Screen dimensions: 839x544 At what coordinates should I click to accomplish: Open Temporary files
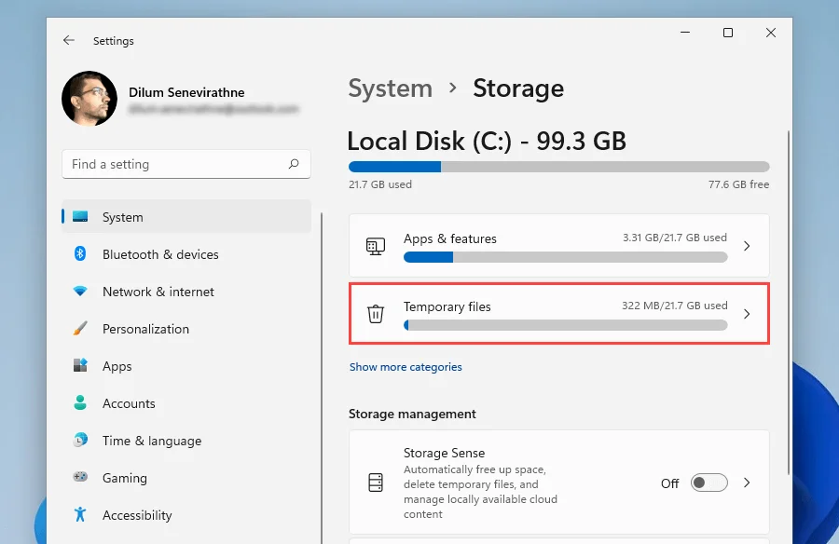(558, 314)
